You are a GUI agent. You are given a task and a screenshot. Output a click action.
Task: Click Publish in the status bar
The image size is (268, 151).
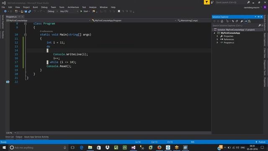[260, 142]
